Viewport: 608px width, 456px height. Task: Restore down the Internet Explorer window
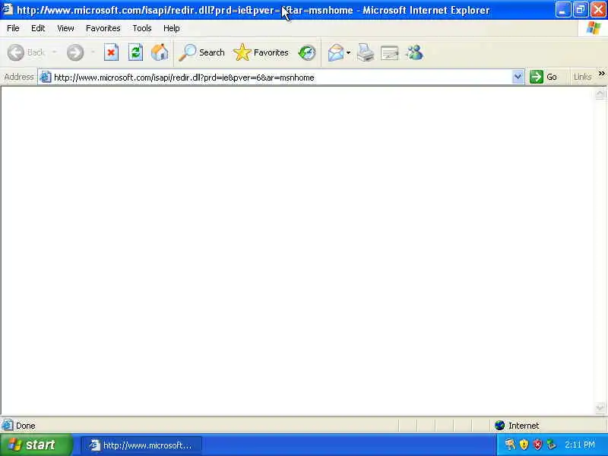pyautogui.click(x=581, y=10)
